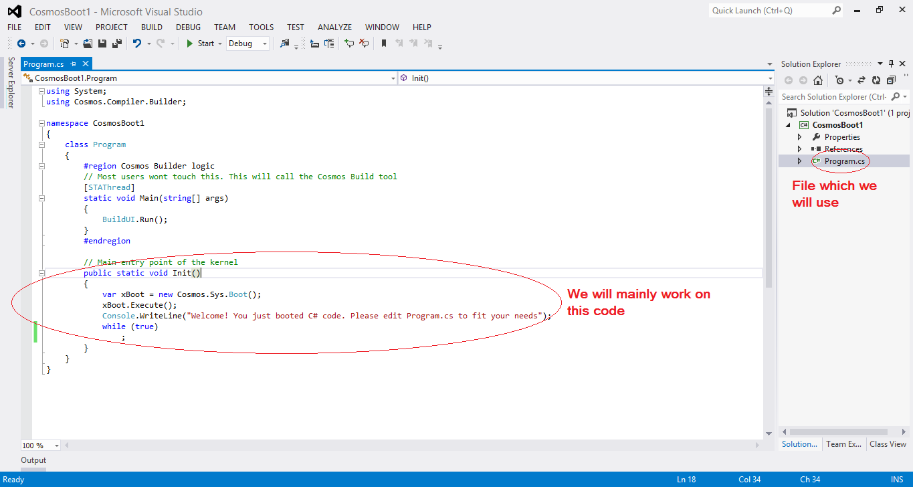Pin the Solution Explorer panel
This screenshot has height=487, width=913.
coord(891,64)
